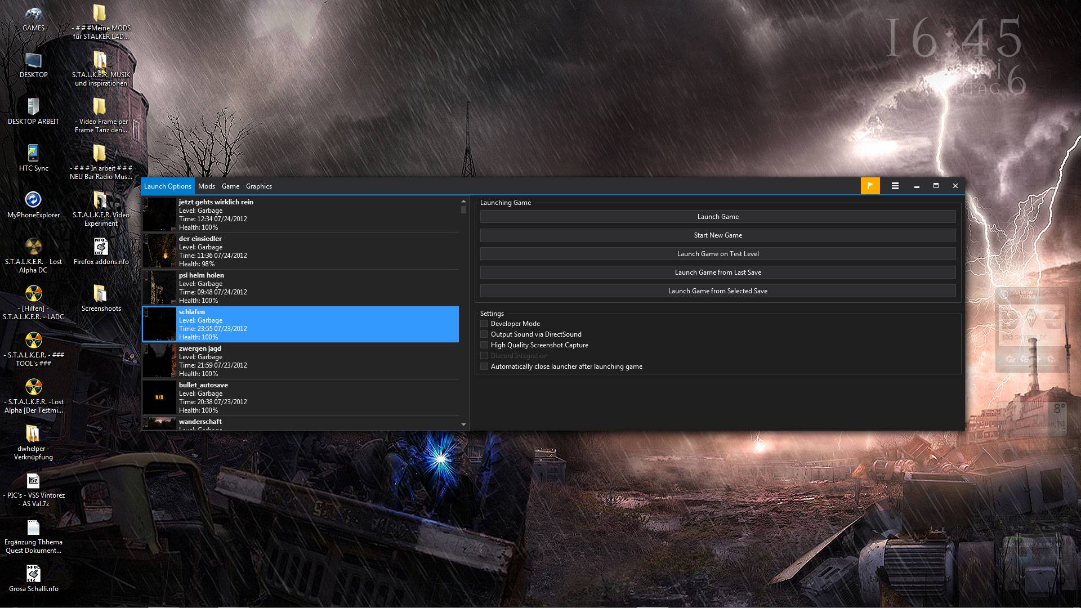Enable High Quality Screenshot Capture
Viewport: 1081px width, 608px height.
coord(484,345)
